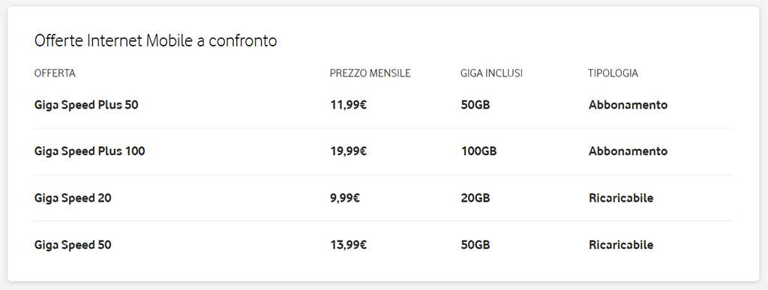Click the Giga Speed Plus 50 offer name
This screenshot has width=768, height=290.
pos(86,105)
